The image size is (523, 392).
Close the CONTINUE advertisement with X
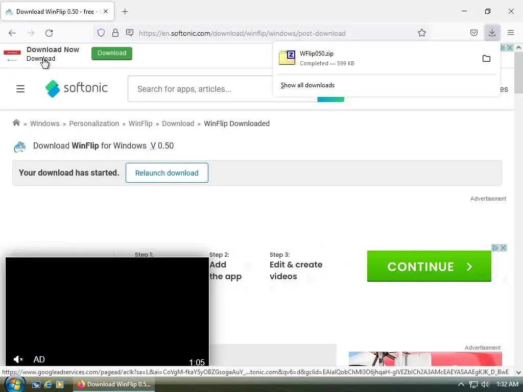pos(504,248)
